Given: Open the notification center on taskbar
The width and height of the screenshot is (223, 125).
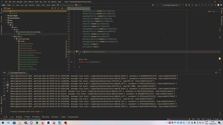Looking at the screenshot, I should [x=219, y=123].
